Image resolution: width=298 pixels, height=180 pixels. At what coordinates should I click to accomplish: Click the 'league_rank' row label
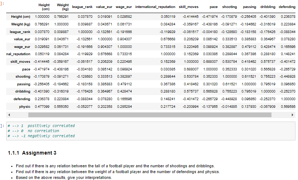pyautogui.click(x=20, y=32)
